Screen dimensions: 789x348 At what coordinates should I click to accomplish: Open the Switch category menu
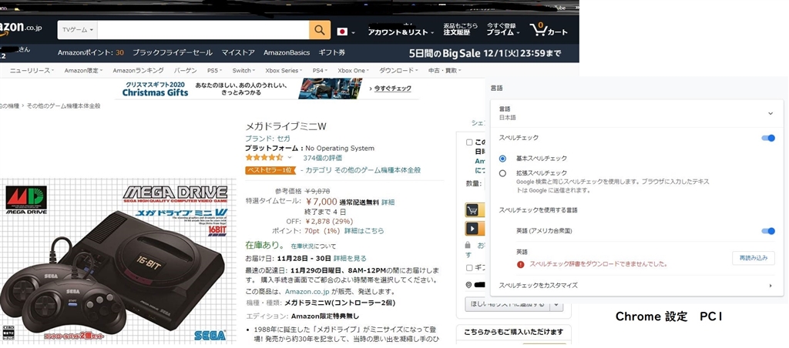point(243,70)
